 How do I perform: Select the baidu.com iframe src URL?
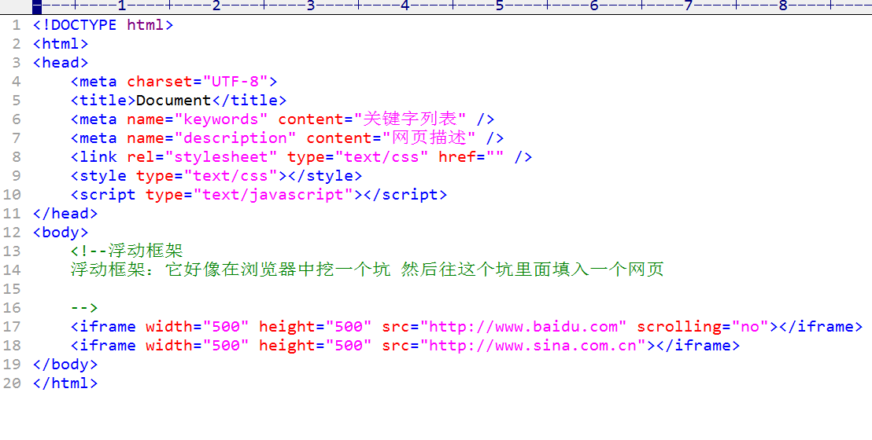coord(523,327)
